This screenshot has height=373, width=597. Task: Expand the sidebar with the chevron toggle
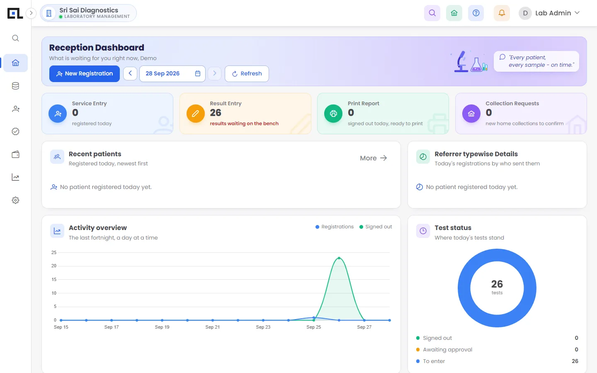click(31, 13)
